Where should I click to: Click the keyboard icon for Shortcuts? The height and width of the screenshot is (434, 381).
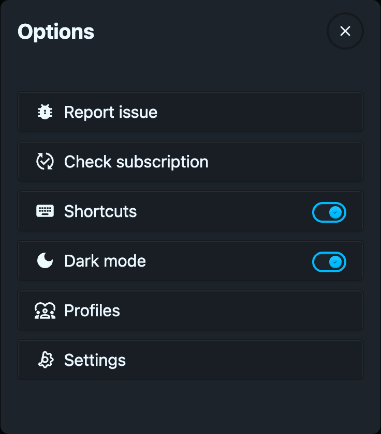(45, 211)
